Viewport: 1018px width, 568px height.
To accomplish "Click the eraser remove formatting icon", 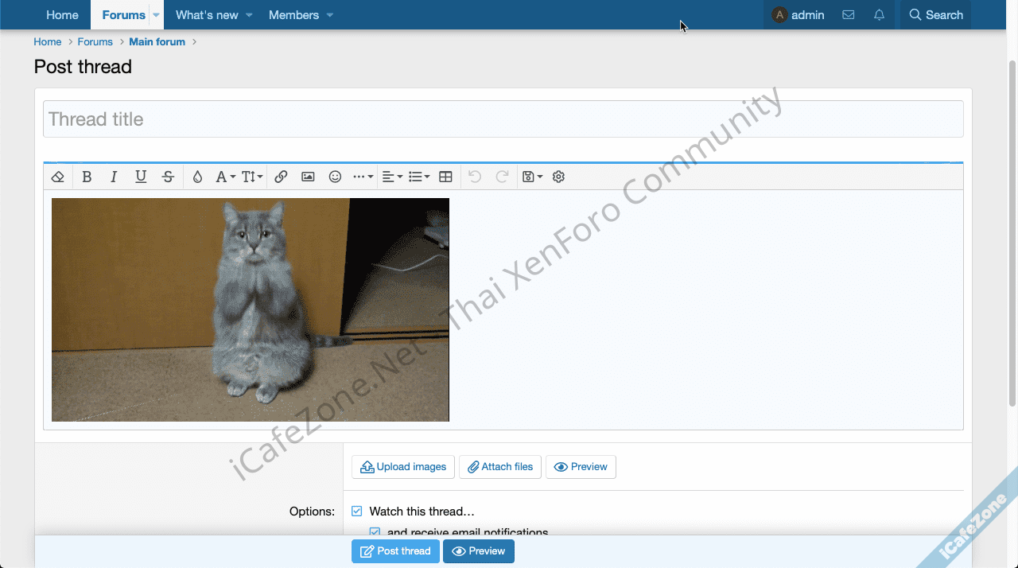I will [57, 177].
